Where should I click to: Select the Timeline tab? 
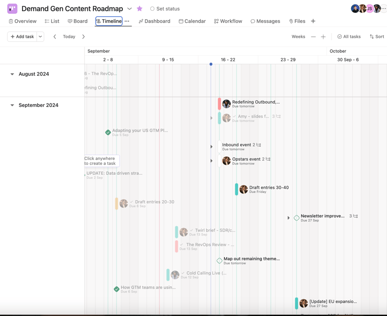pos(109,21)
